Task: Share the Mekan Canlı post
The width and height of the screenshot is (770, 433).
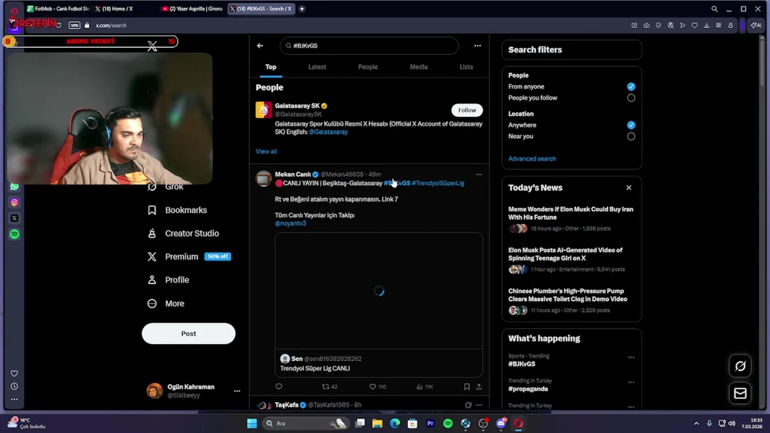Action: 479,387
